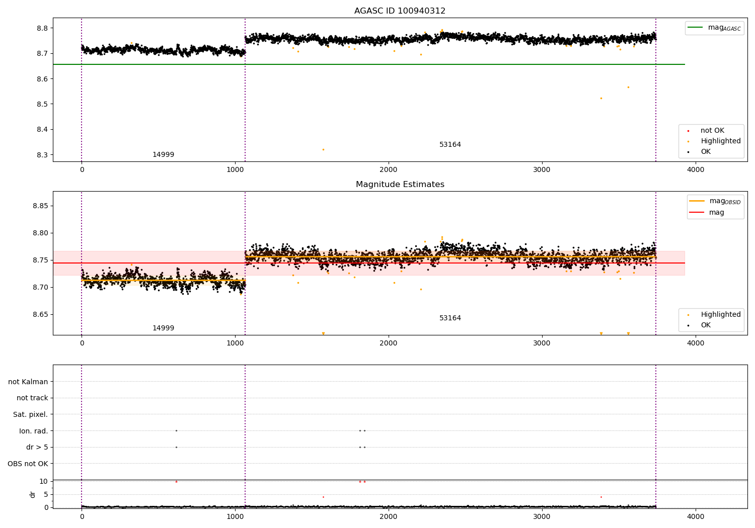Click the 8.5 y-axis tick label

point(42,104)
